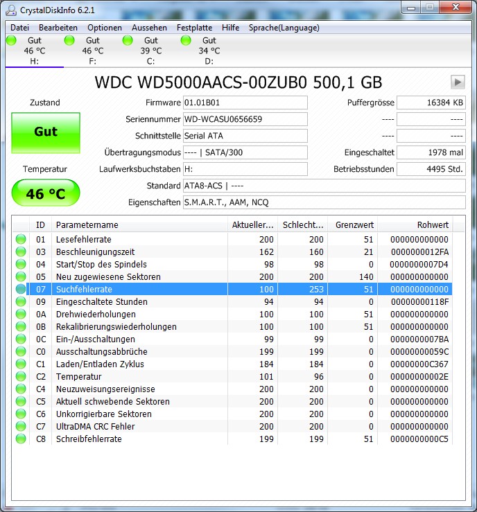
Task: Click the Seriennummer field
Action: point(245,119)
